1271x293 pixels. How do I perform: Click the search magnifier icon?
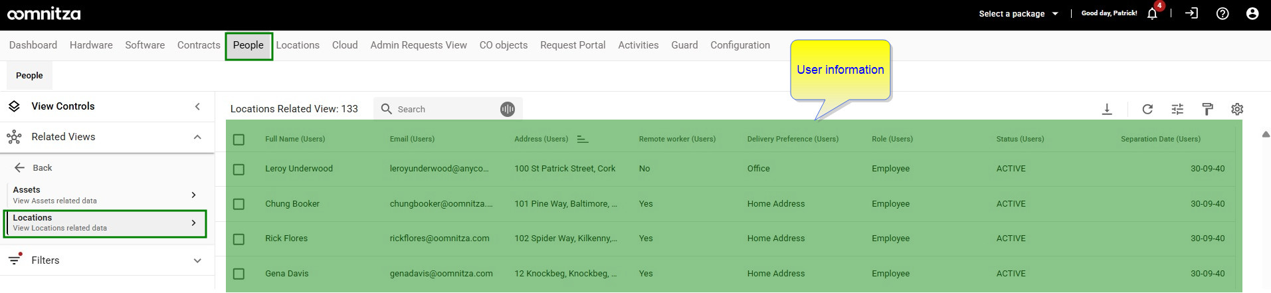(x=387, y=109)
